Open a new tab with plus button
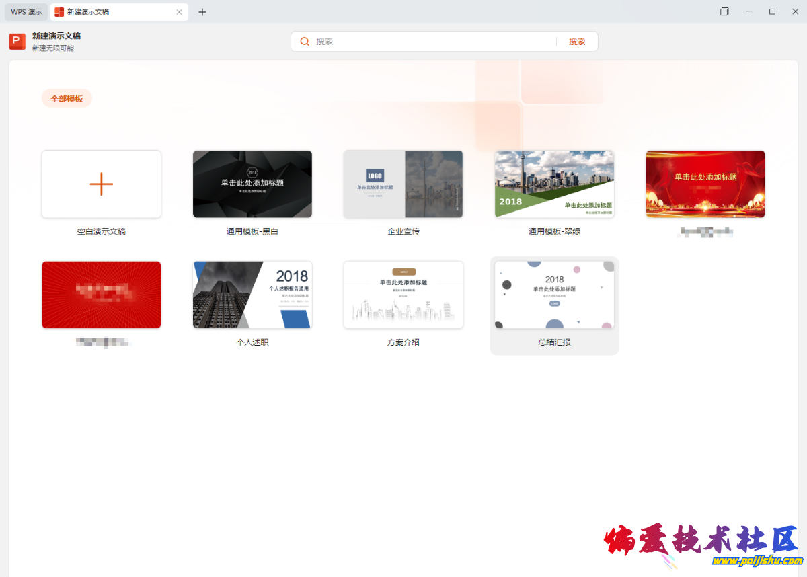Image resolution: width=807 pixels, height=577 pixels. point(202,12)
